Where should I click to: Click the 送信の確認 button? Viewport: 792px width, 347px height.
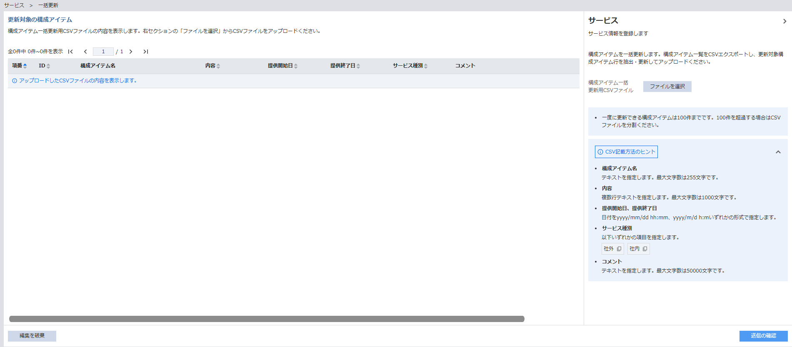(x=763, y=336)
